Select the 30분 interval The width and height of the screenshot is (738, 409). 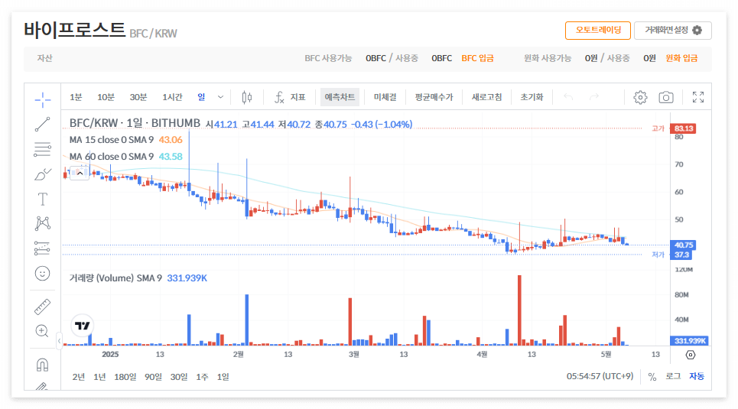click(x=138, y=97)
